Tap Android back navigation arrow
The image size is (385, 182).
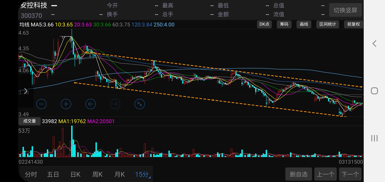click(x=374, y=43)
